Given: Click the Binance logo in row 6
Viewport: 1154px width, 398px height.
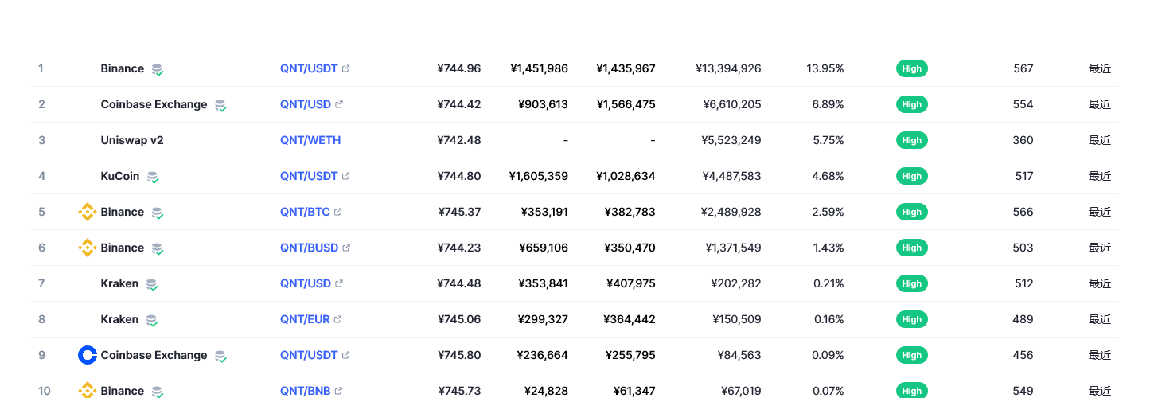Looking at the screenshot, I should point(87,248).
